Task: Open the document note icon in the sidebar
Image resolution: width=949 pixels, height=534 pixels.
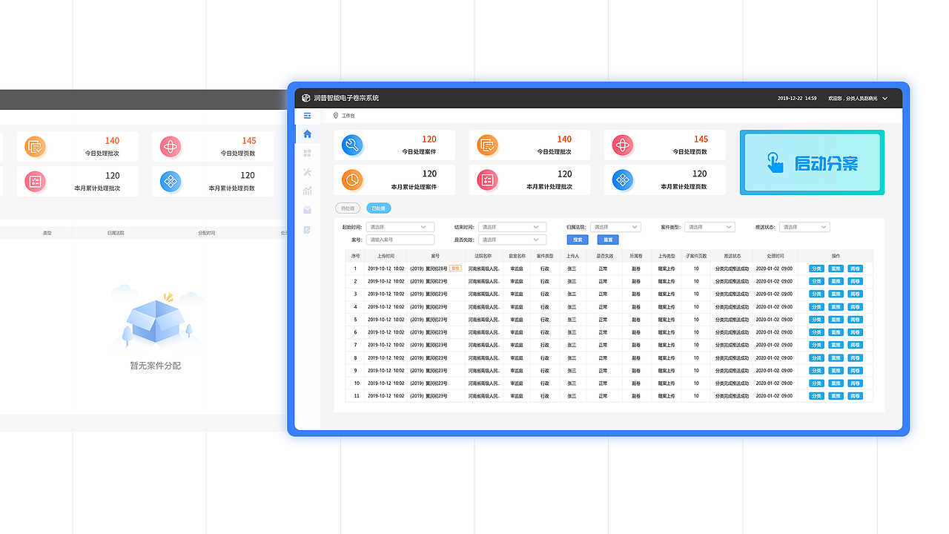Action: click(308, 230)
